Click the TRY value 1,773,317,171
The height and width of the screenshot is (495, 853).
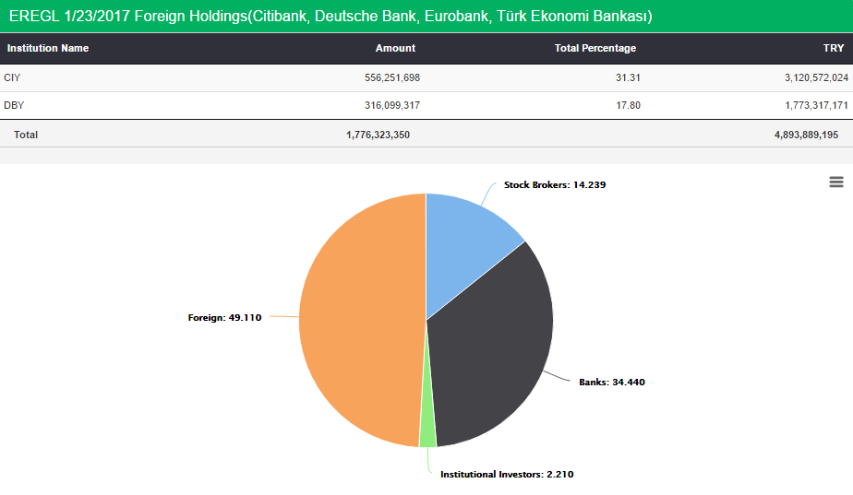pyautogui.click(x=816, y=105)
